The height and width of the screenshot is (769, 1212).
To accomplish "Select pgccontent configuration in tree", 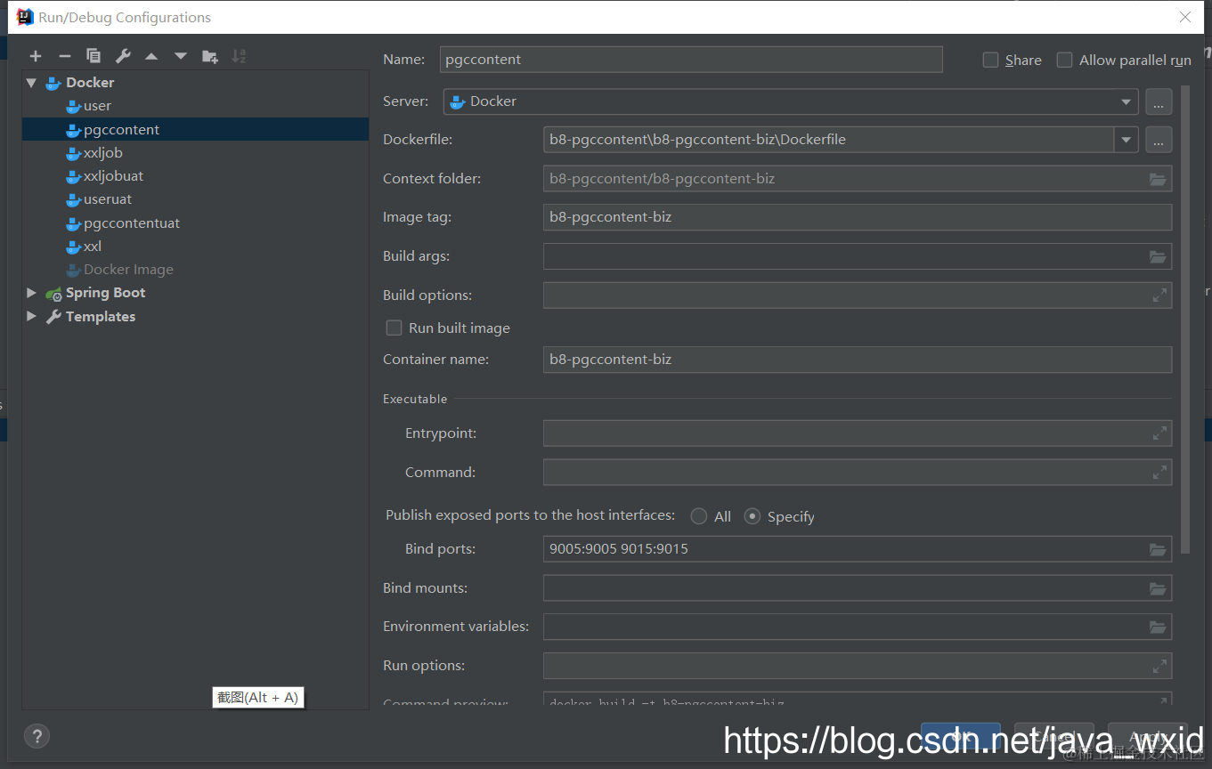I will [x=195, y=130].
